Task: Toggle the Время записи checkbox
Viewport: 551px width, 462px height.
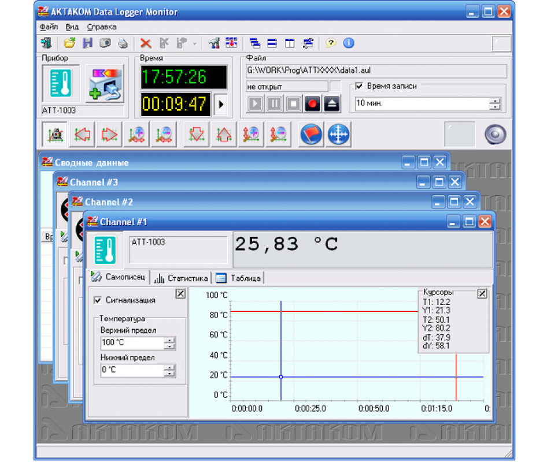Action: pos(359,86)
